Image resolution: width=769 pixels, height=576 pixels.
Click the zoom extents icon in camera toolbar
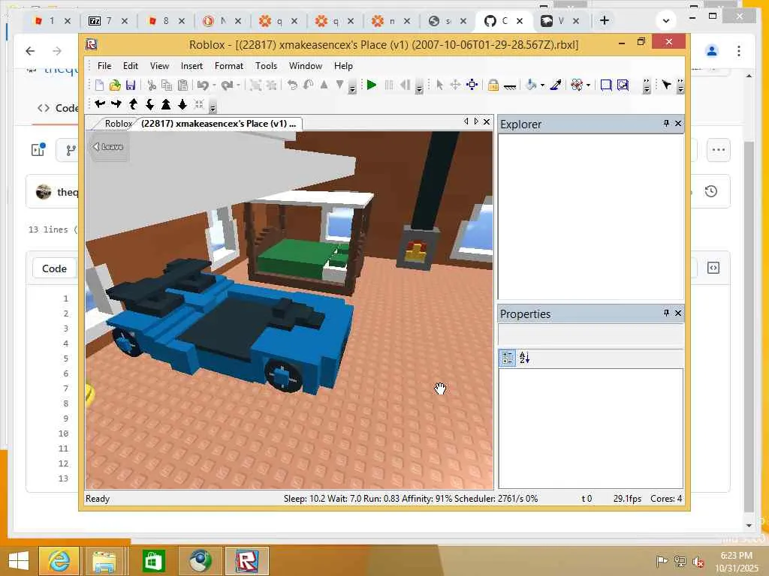198,103
